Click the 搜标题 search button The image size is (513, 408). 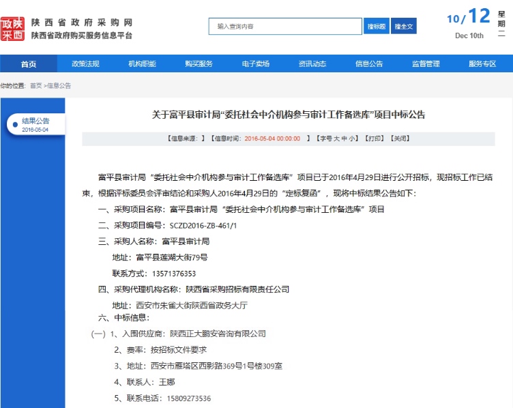pyautogui.click(x=377, y=26)
